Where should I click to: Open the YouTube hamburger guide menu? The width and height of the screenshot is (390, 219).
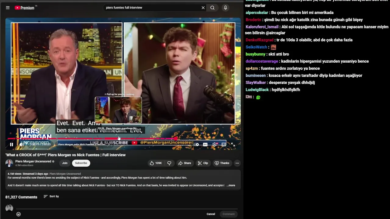click(x=8, y=8)
